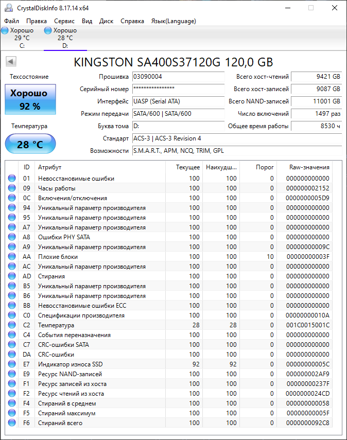The image size is (347, 440).
Task: Click raw value 001C0015001C
Action: coord(308,325)
